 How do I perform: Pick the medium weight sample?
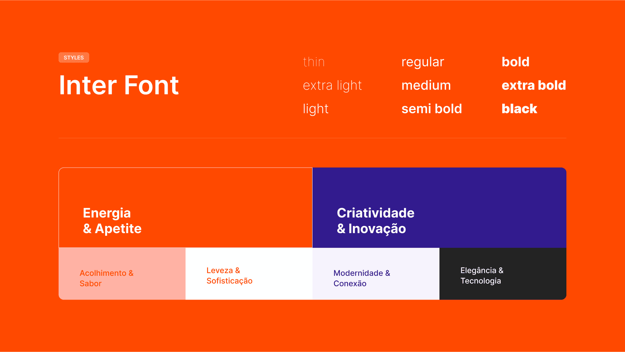pos(426,85)
